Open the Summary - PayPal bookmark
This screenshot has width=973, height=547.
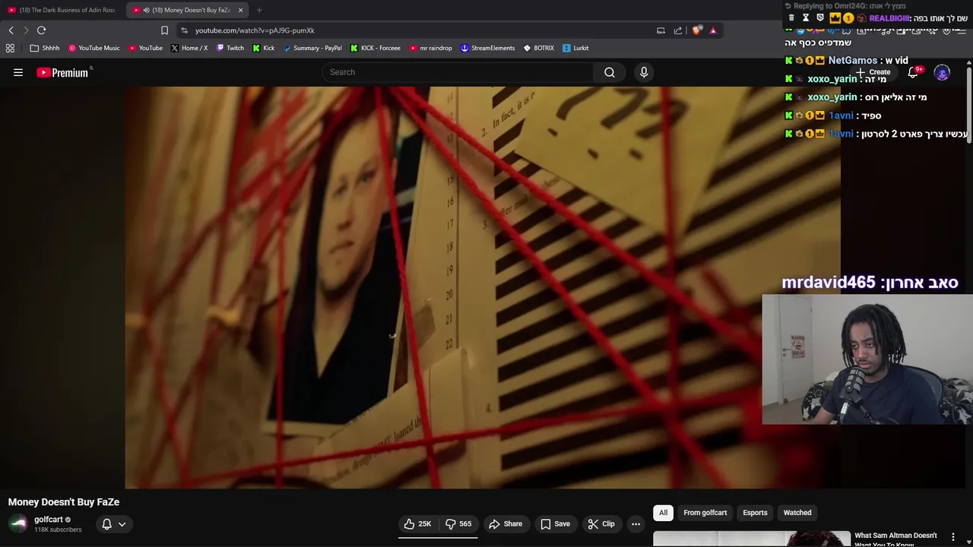tap(312, 48)
